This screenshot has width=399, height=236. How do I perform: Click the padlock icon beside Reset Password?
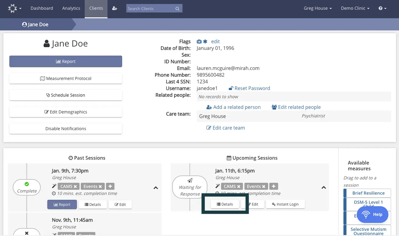click(x=231, y=88)
